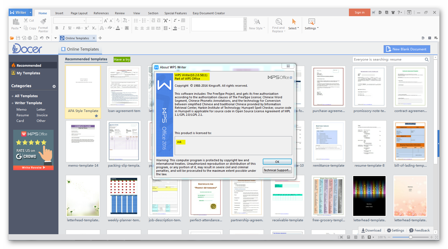This screenshot has width=448, height=249.
Task: Open Easy Document Creator tab
Action: coord(209,13)
